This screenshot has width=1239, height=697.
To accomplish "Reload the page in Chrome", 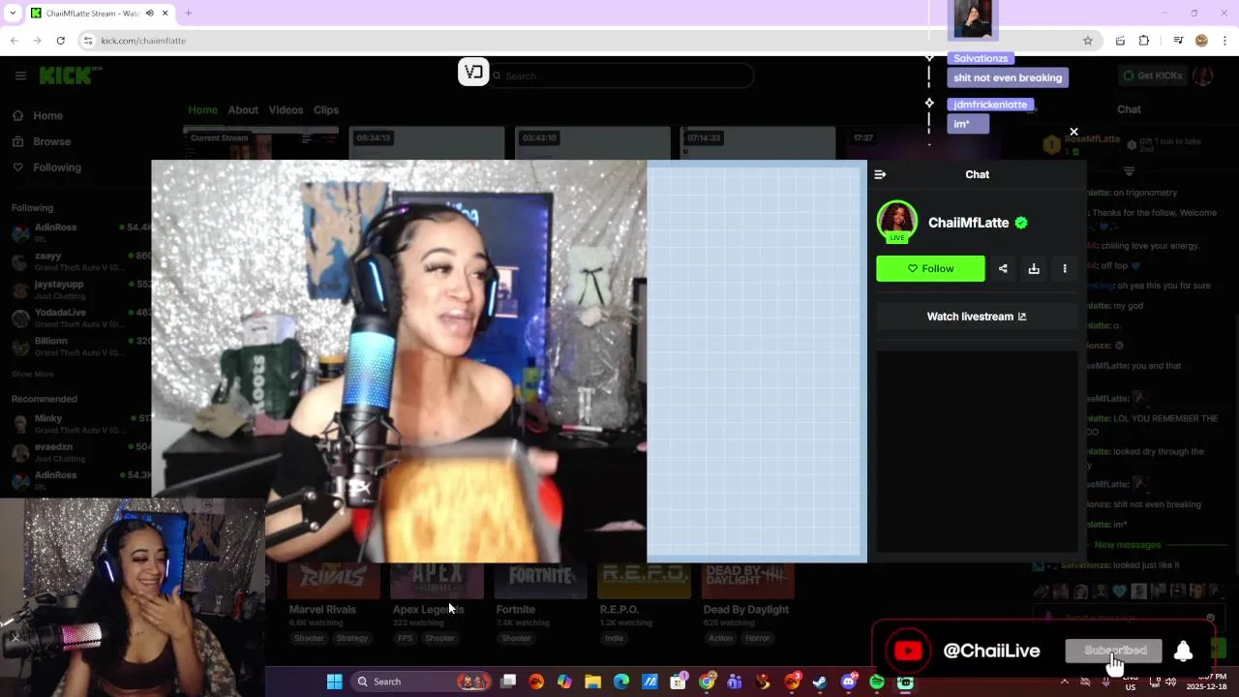I will [x=60, y=41].
